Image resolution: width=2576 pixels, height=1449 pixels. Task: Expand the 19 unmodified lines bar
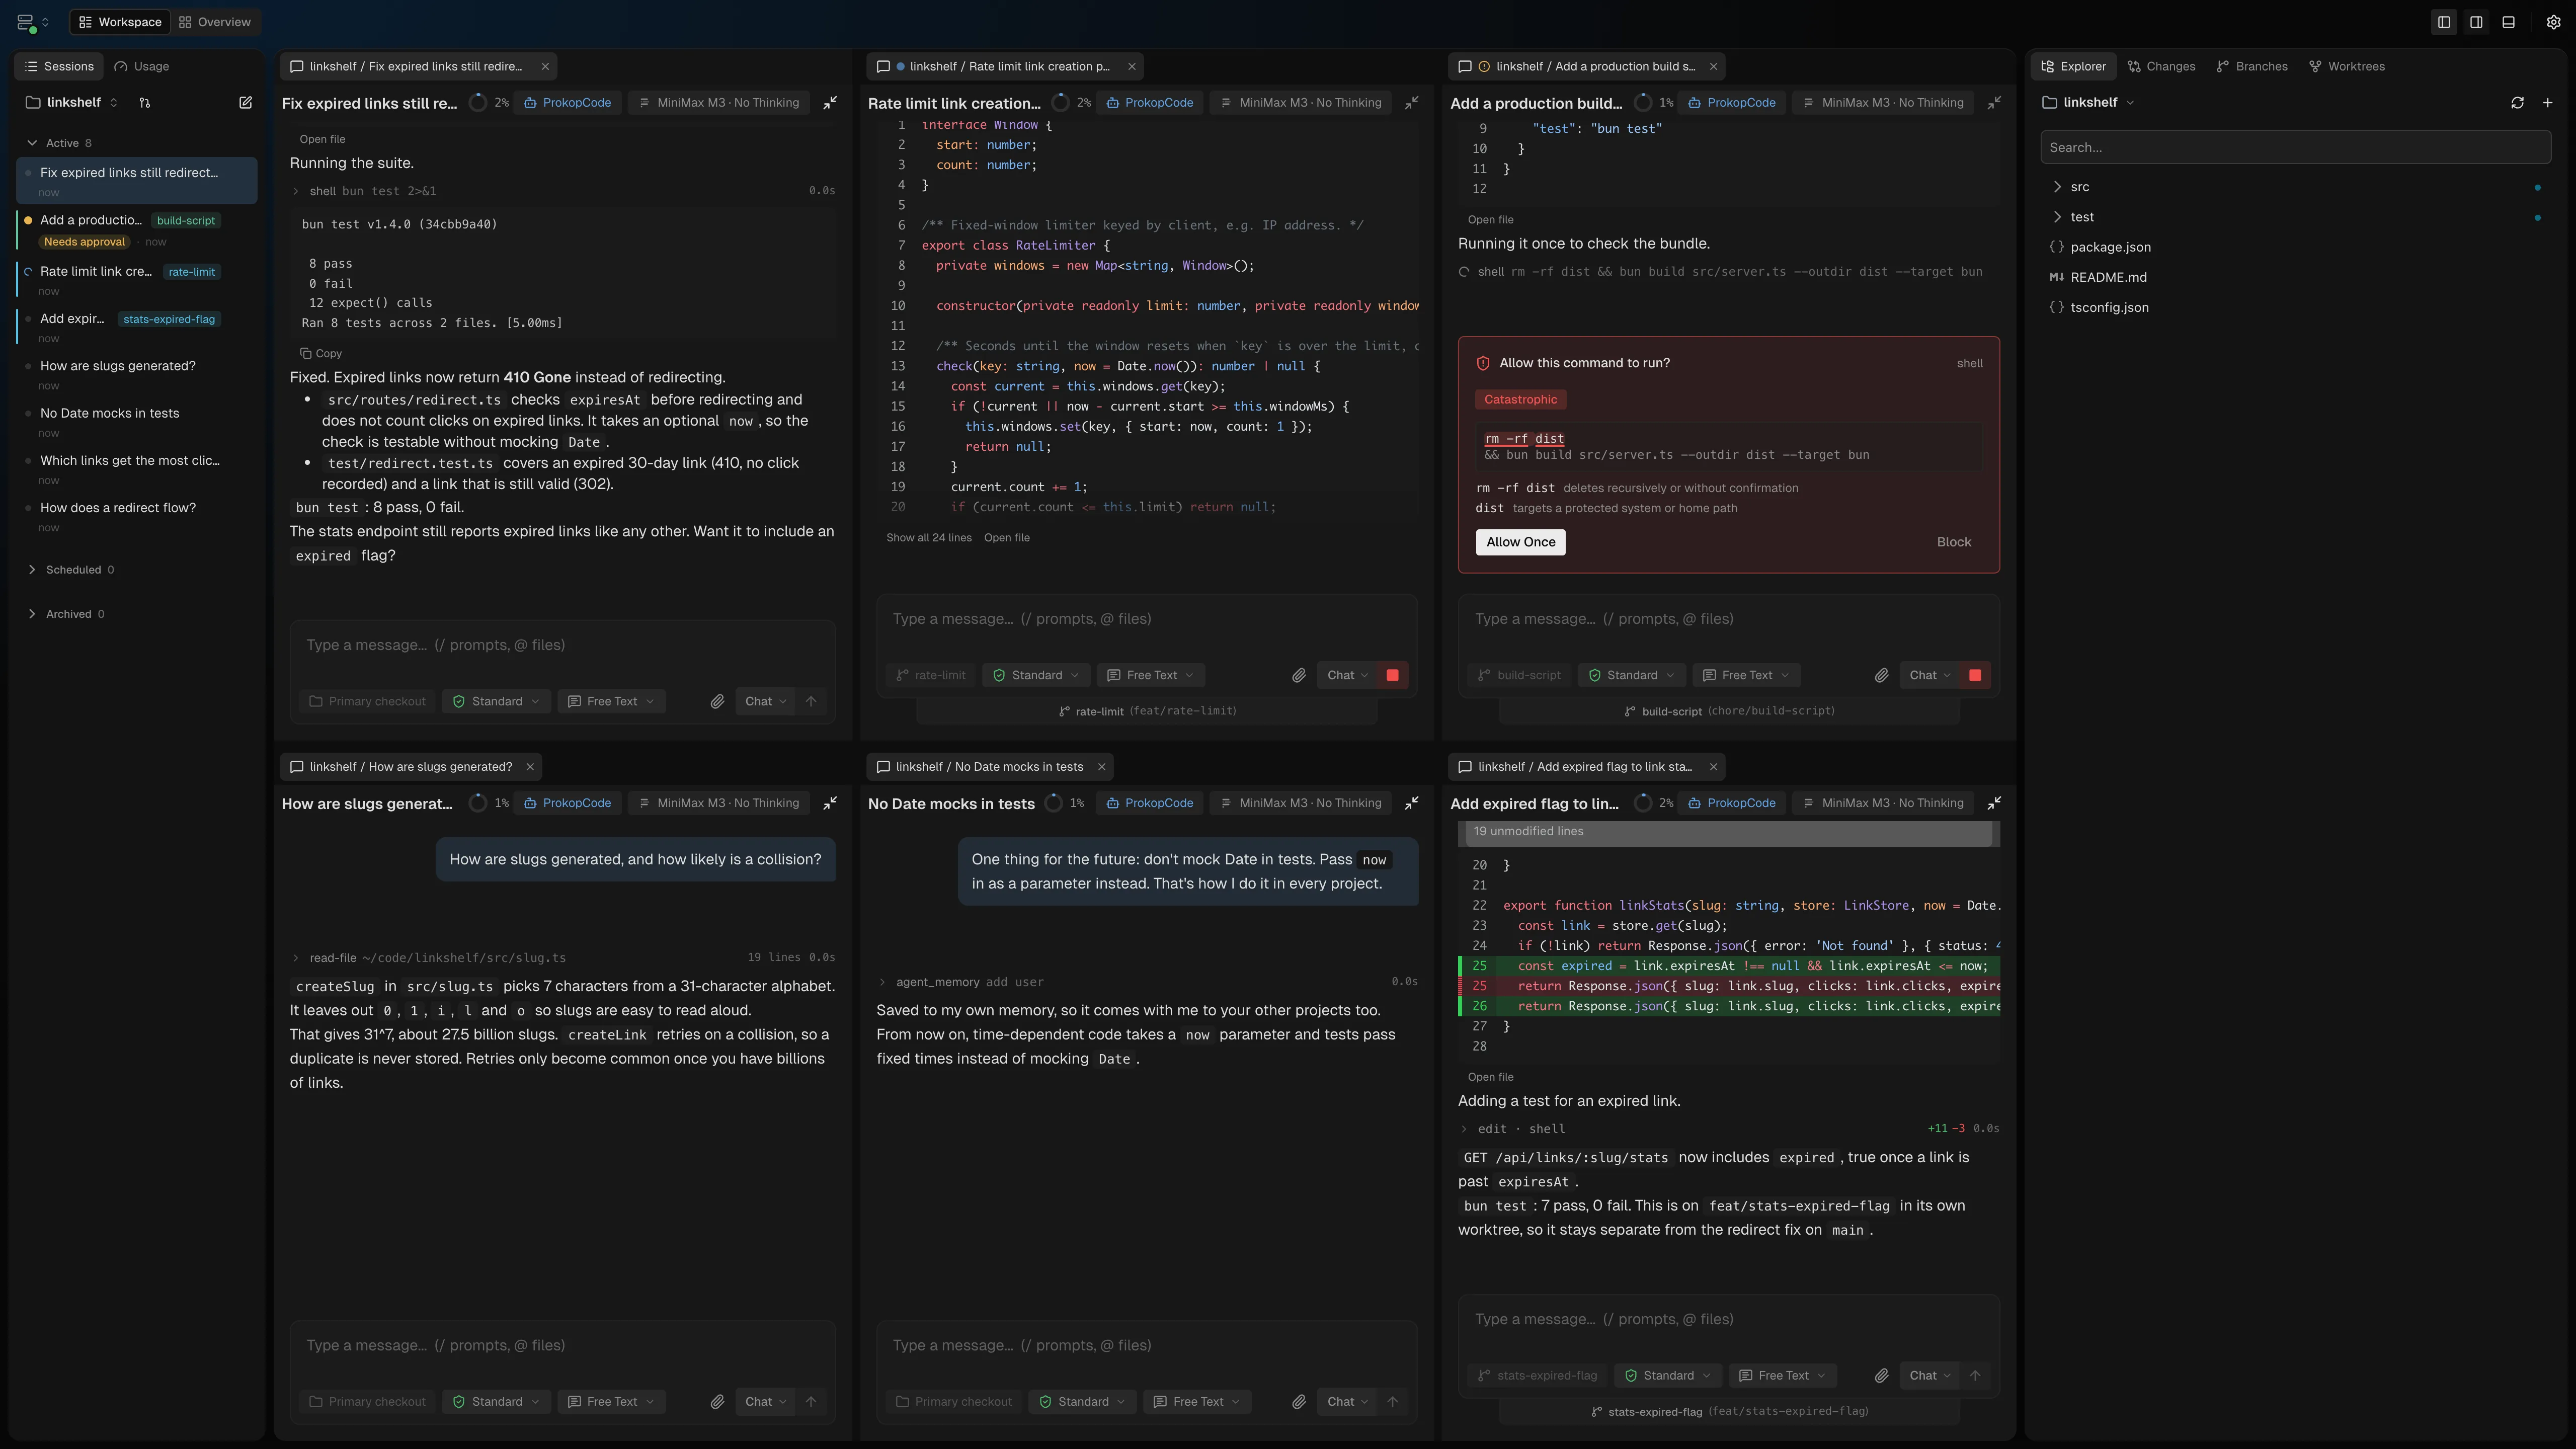1729,832
